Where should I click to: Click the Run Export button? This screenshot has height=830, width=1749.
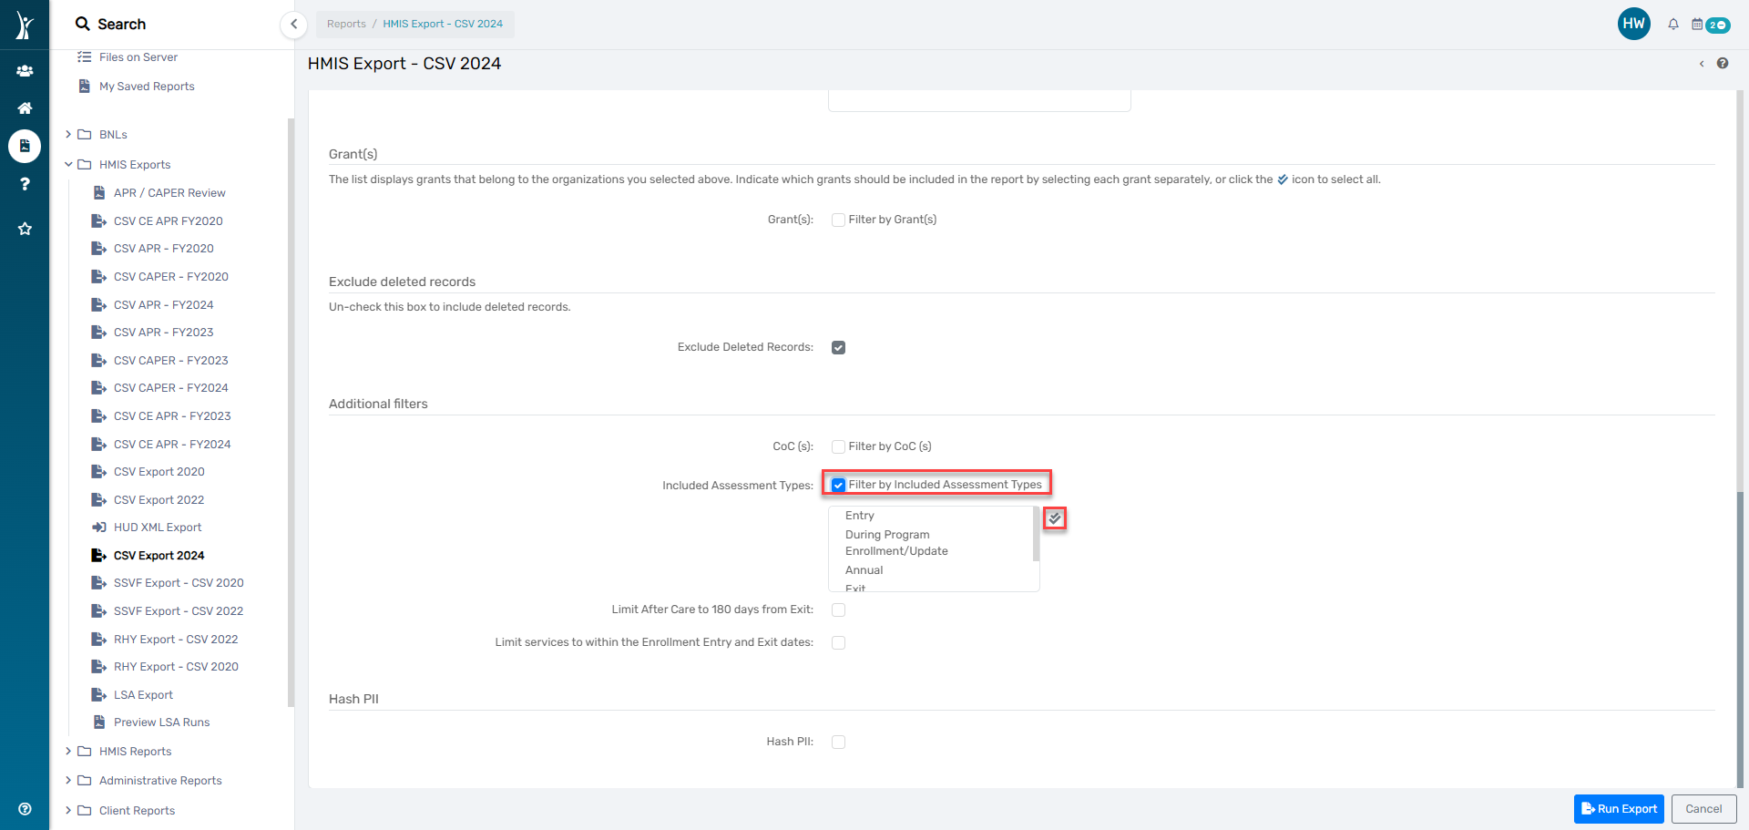coord(1619,808)
